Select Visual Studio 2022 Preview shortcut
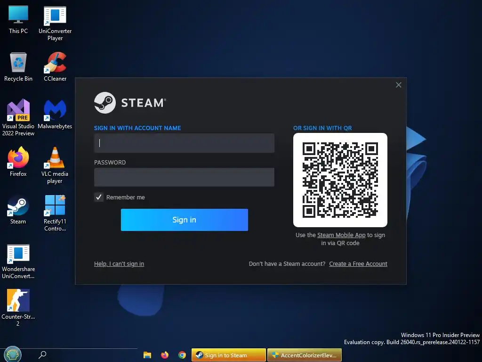This screenshot has height=362, width=482. [x=18, y=117]
